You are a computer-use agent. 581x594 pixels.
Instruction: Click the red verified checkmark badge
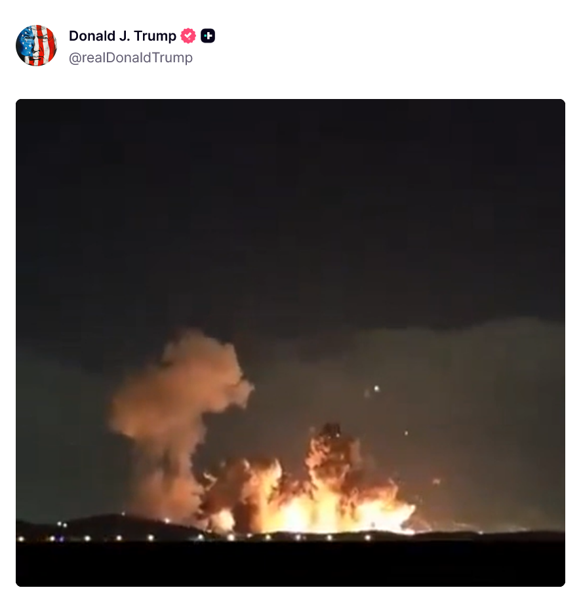click(188, 36)
